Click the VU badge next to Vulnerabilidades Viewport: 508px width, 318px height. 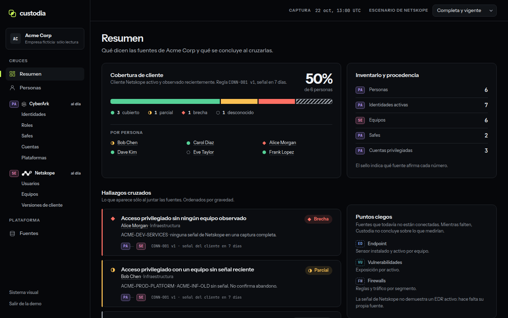360,262
